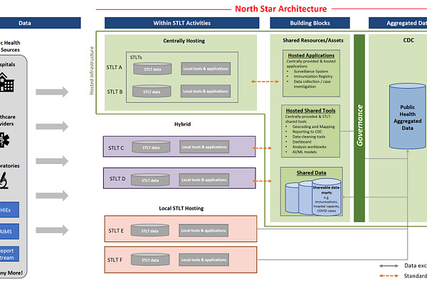Click the STLT F label
427x284 pixels.
[x=115, y=260]
